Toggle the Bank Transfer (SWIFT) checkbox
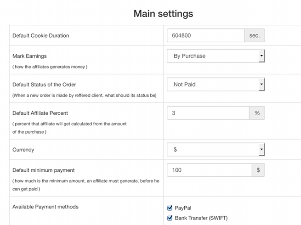 pos(170,218)
